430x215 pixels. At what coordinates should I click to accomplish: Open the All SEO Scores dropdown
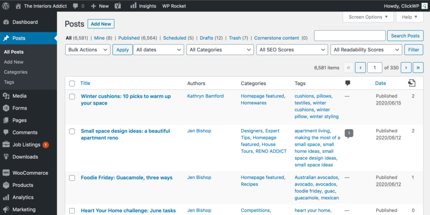point(292,50)
